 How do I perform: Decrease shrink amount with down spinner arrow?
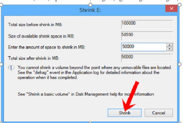(169, 49)
